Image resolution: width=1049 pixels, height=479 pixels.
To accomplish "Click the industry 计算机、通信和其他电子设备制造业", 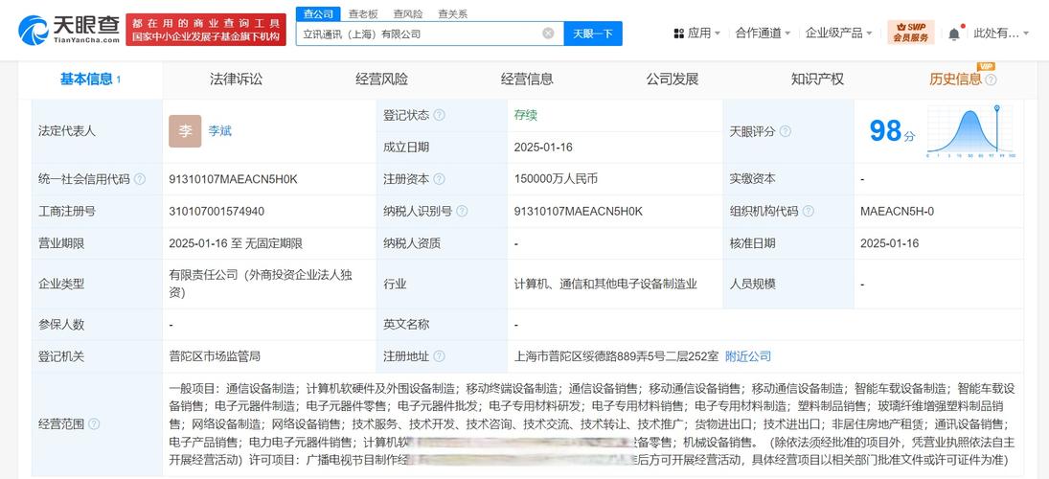I will [606, 284].
